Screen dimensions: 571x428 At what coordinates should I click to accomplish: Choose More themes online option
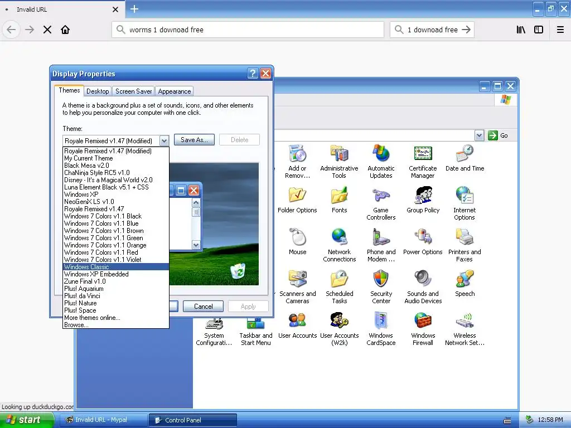pos(116,318)
